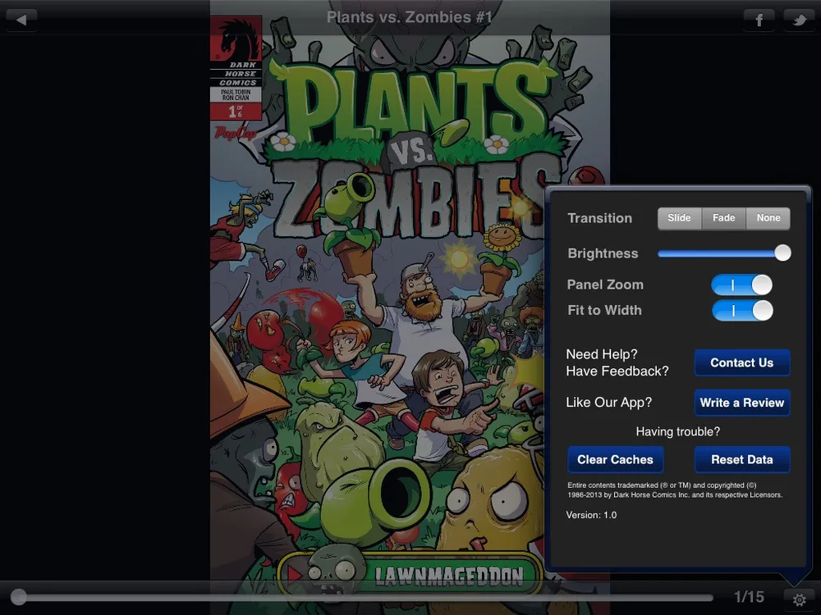Click the Clear Caches button

pyautogui.click(x=615, y=460)
